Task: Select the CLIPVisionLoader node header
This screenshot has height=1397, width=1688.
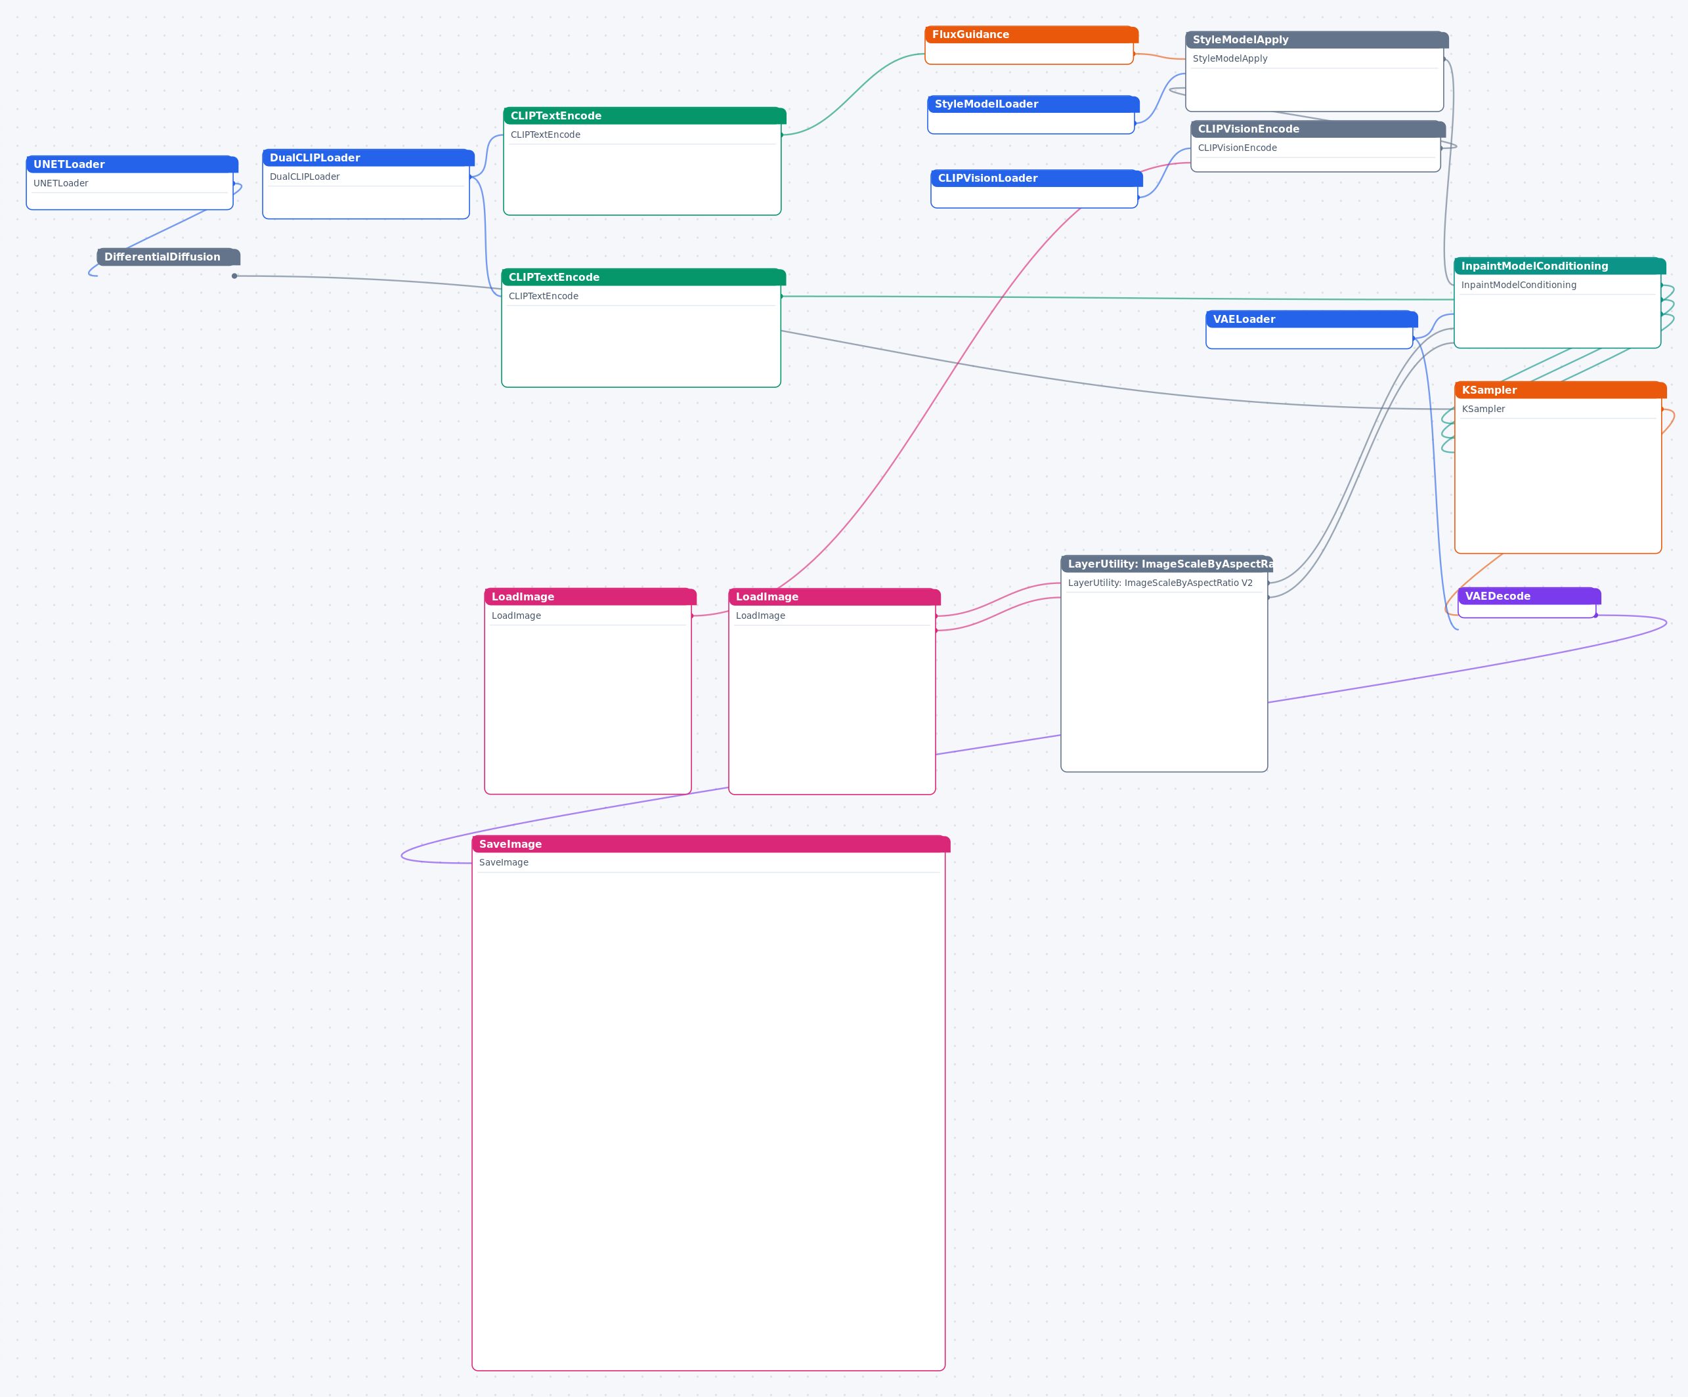Action: [1036, 178]
